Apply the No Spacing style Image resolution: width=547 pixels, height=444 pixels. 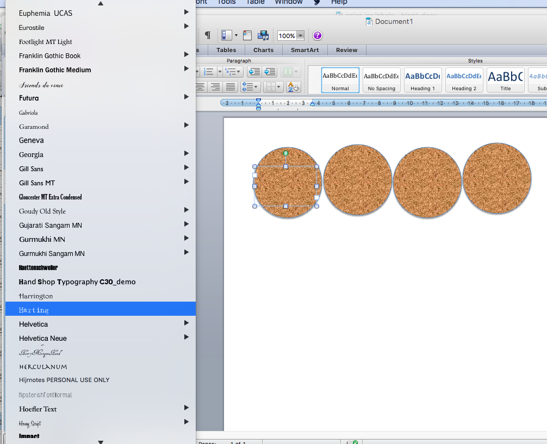coord(381,80)
